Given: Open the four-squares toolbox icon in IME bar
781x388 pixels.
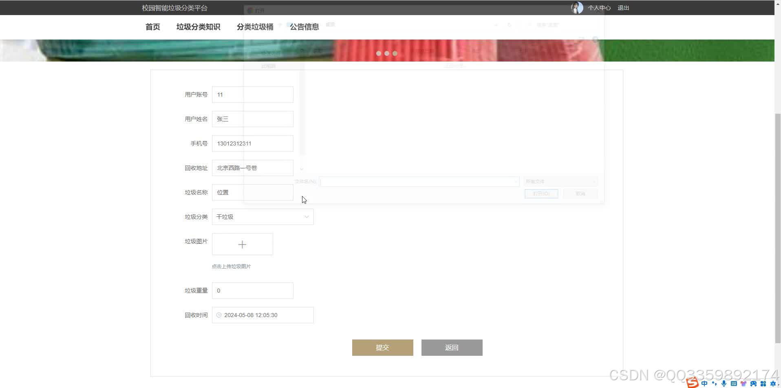Looking at the screenshot, I should coord(763,384).
